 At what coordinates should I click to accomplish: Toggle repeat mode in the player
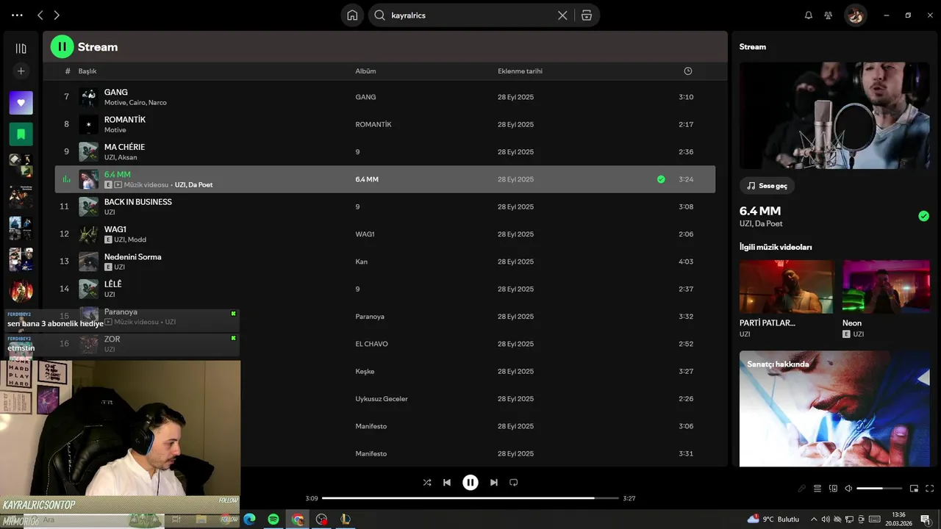[x=514, y=483]
